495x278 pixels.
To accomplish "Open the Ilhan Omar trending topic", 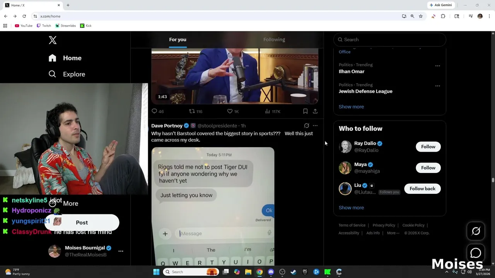I will pos(352,71).
